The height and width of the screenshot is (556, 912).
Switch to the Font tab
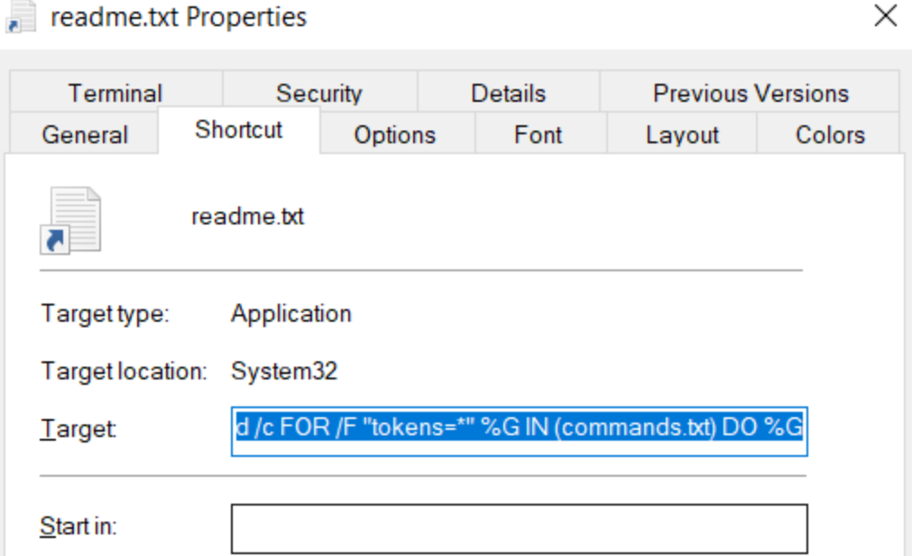click(539, 135)
